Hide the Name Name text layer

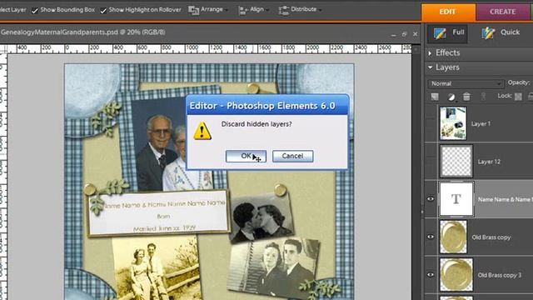431,199
